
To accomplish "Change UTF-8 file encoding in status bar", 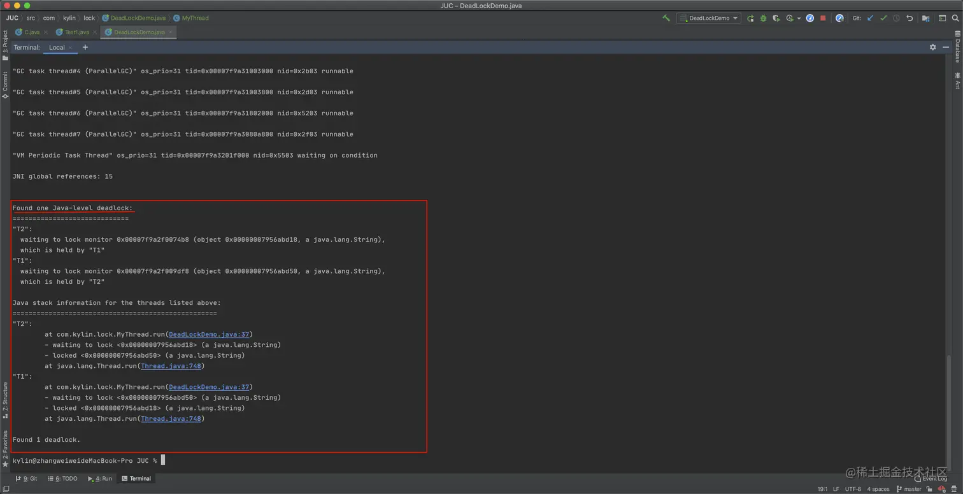I will (853, 489).
